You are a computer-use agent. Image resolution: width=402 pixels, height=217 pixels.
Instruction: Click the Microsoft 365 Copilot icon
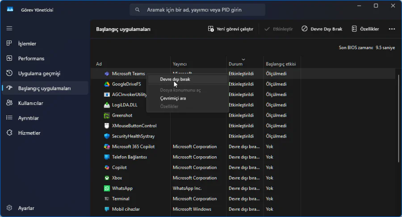click(x=107, y=146)
